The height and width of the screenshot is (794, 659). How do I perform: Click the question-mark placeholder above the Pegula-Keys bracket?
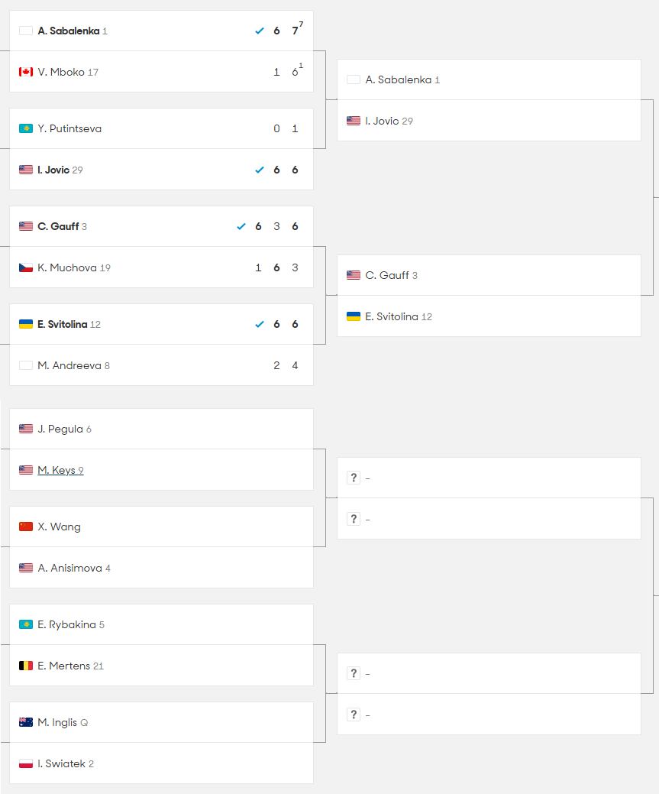coord(354,478)
